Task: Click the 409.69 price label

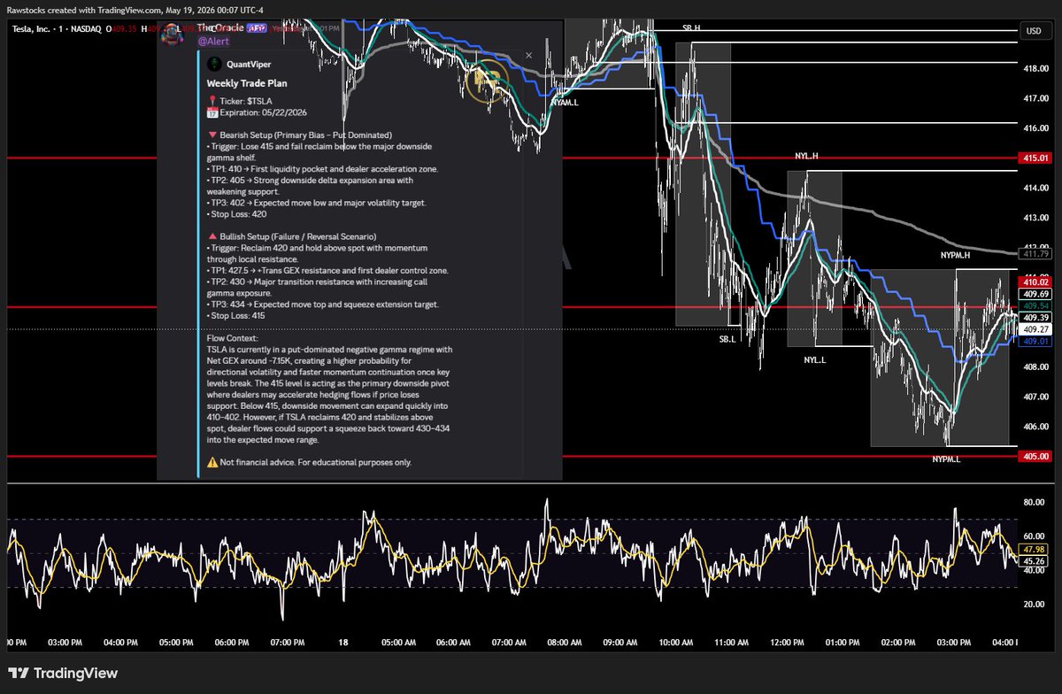Action: (1035, 293)
